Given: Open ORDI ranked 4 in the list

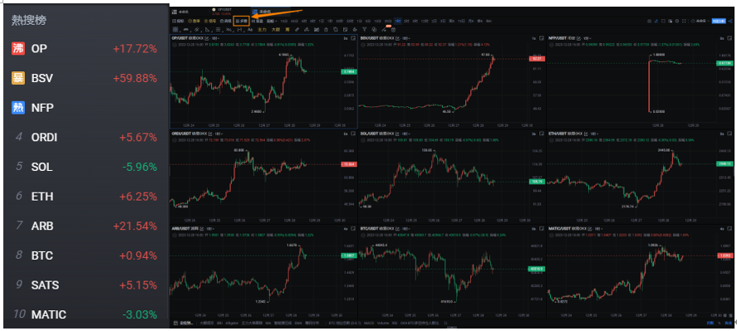Looking at the screenshot, I should click(x=86, y=137).
